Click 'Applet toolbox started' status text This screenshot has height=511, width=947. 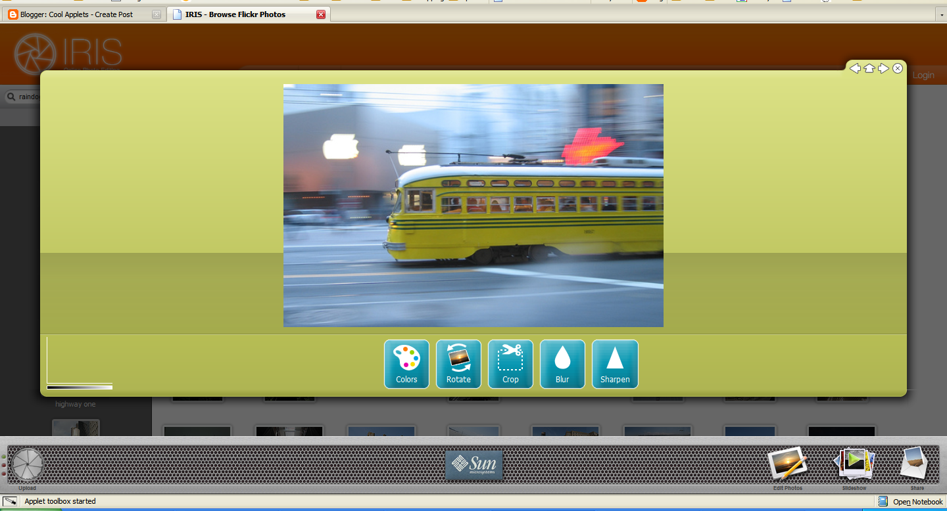(x=60, y=501)
